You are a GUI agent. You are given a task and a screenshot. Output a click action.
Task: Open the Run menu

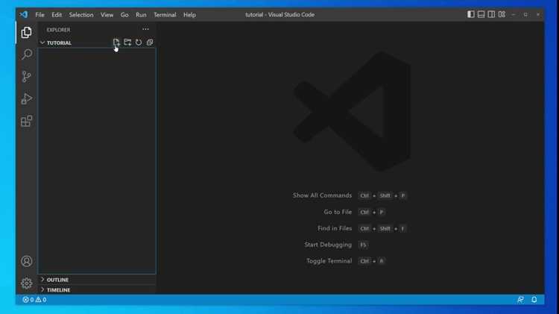[x=141, y=15]
